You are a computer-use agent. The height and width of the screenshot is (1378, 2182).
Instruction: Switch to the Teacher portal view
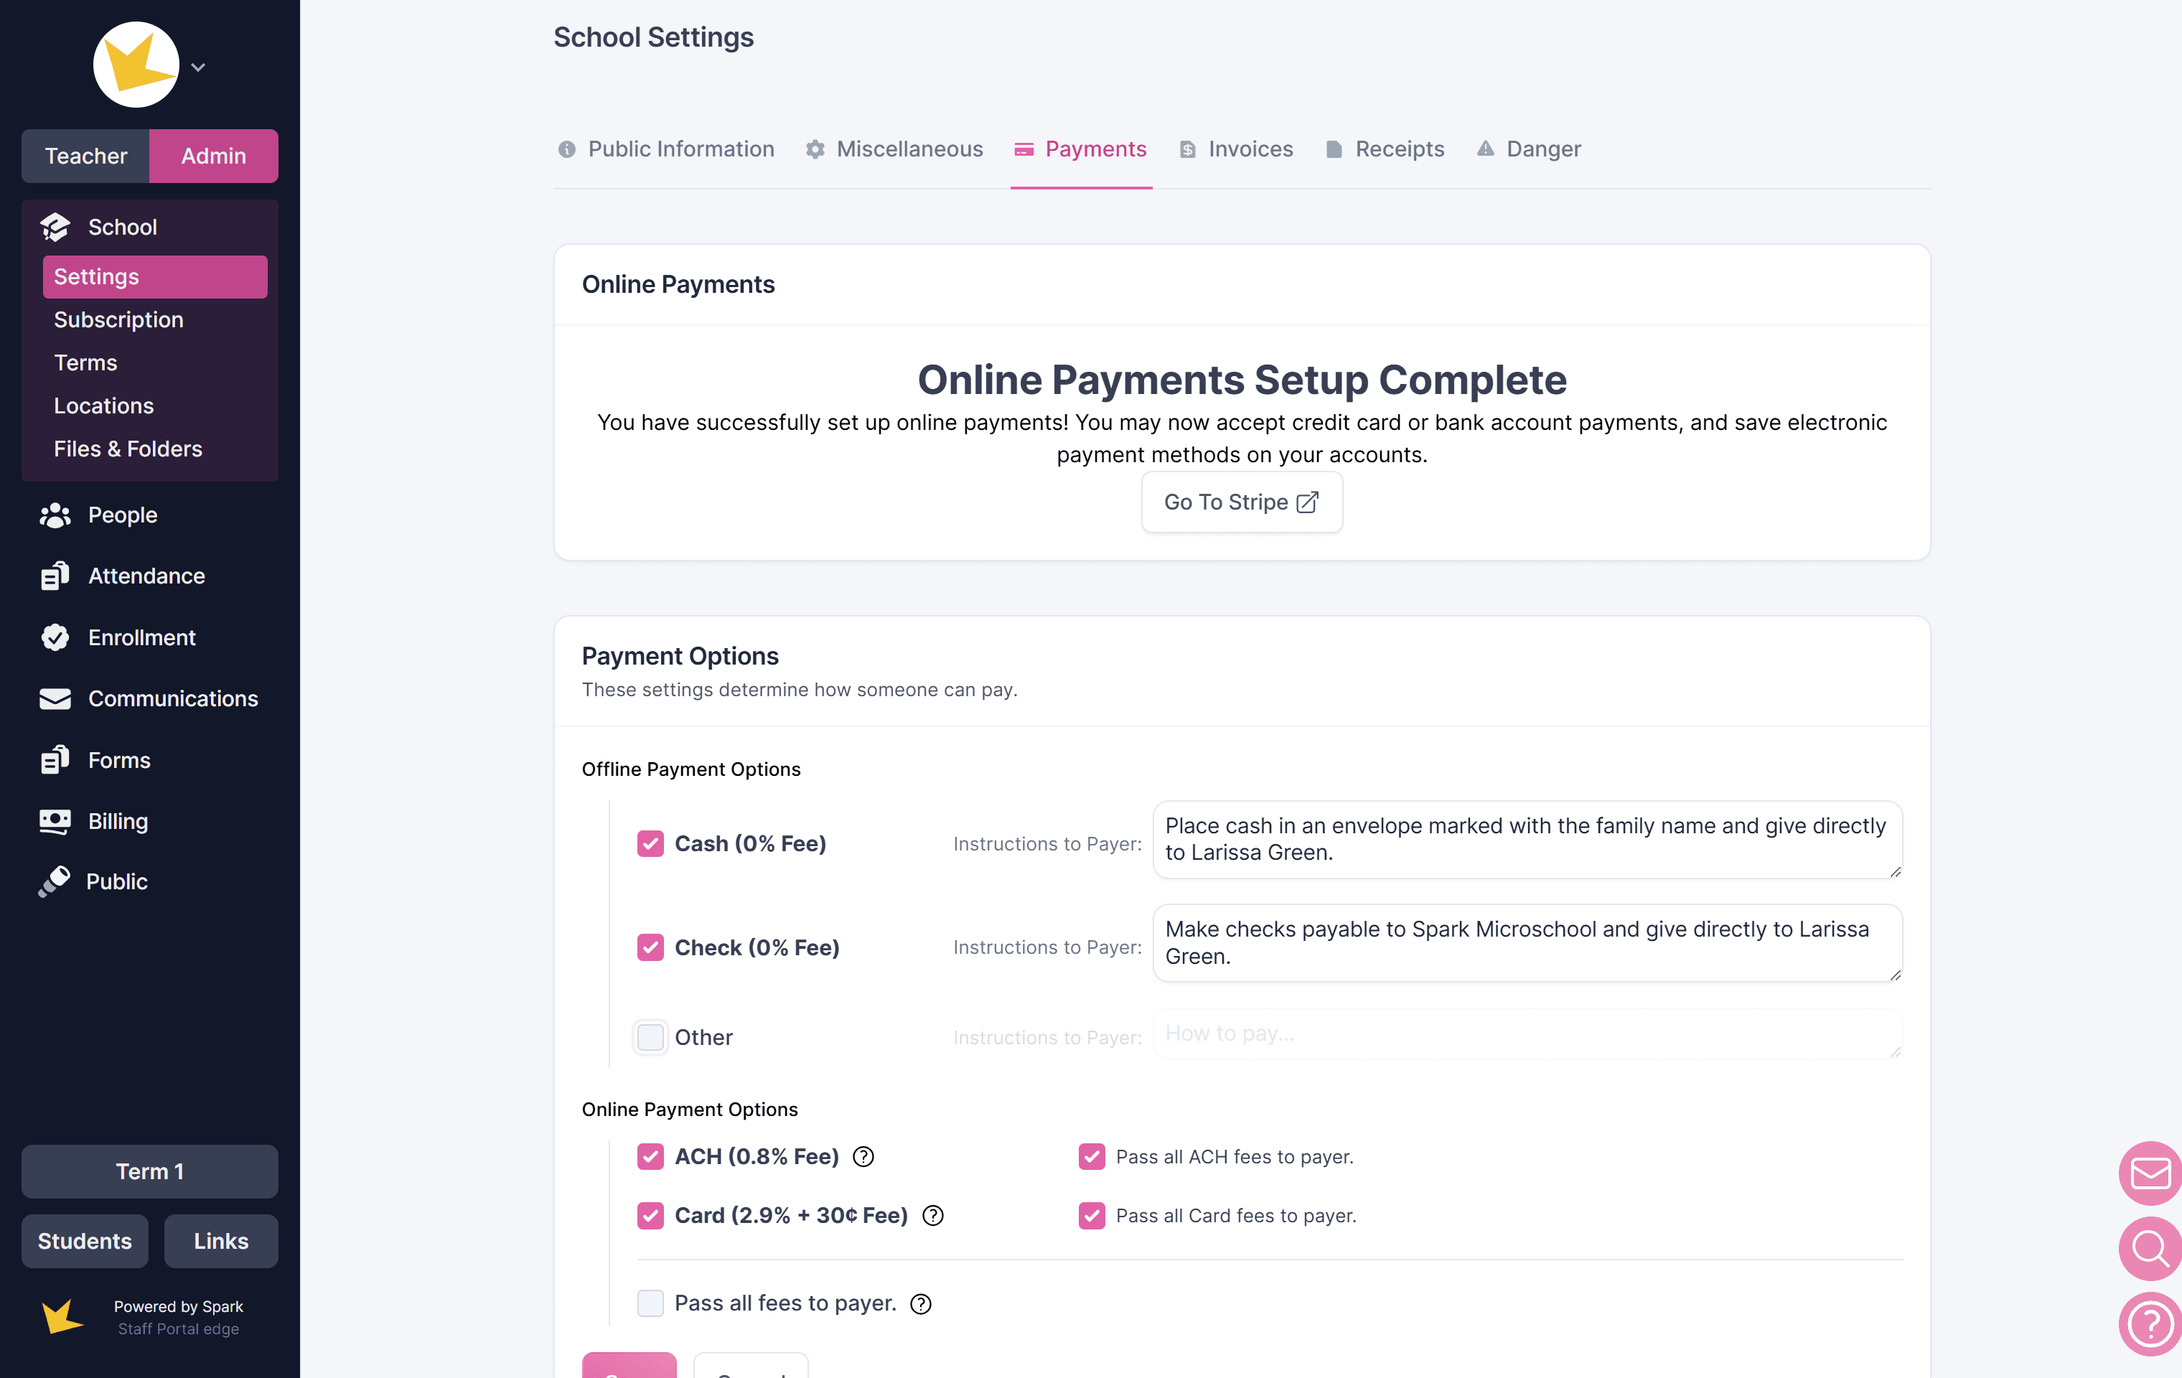click(x=86, y=156)
